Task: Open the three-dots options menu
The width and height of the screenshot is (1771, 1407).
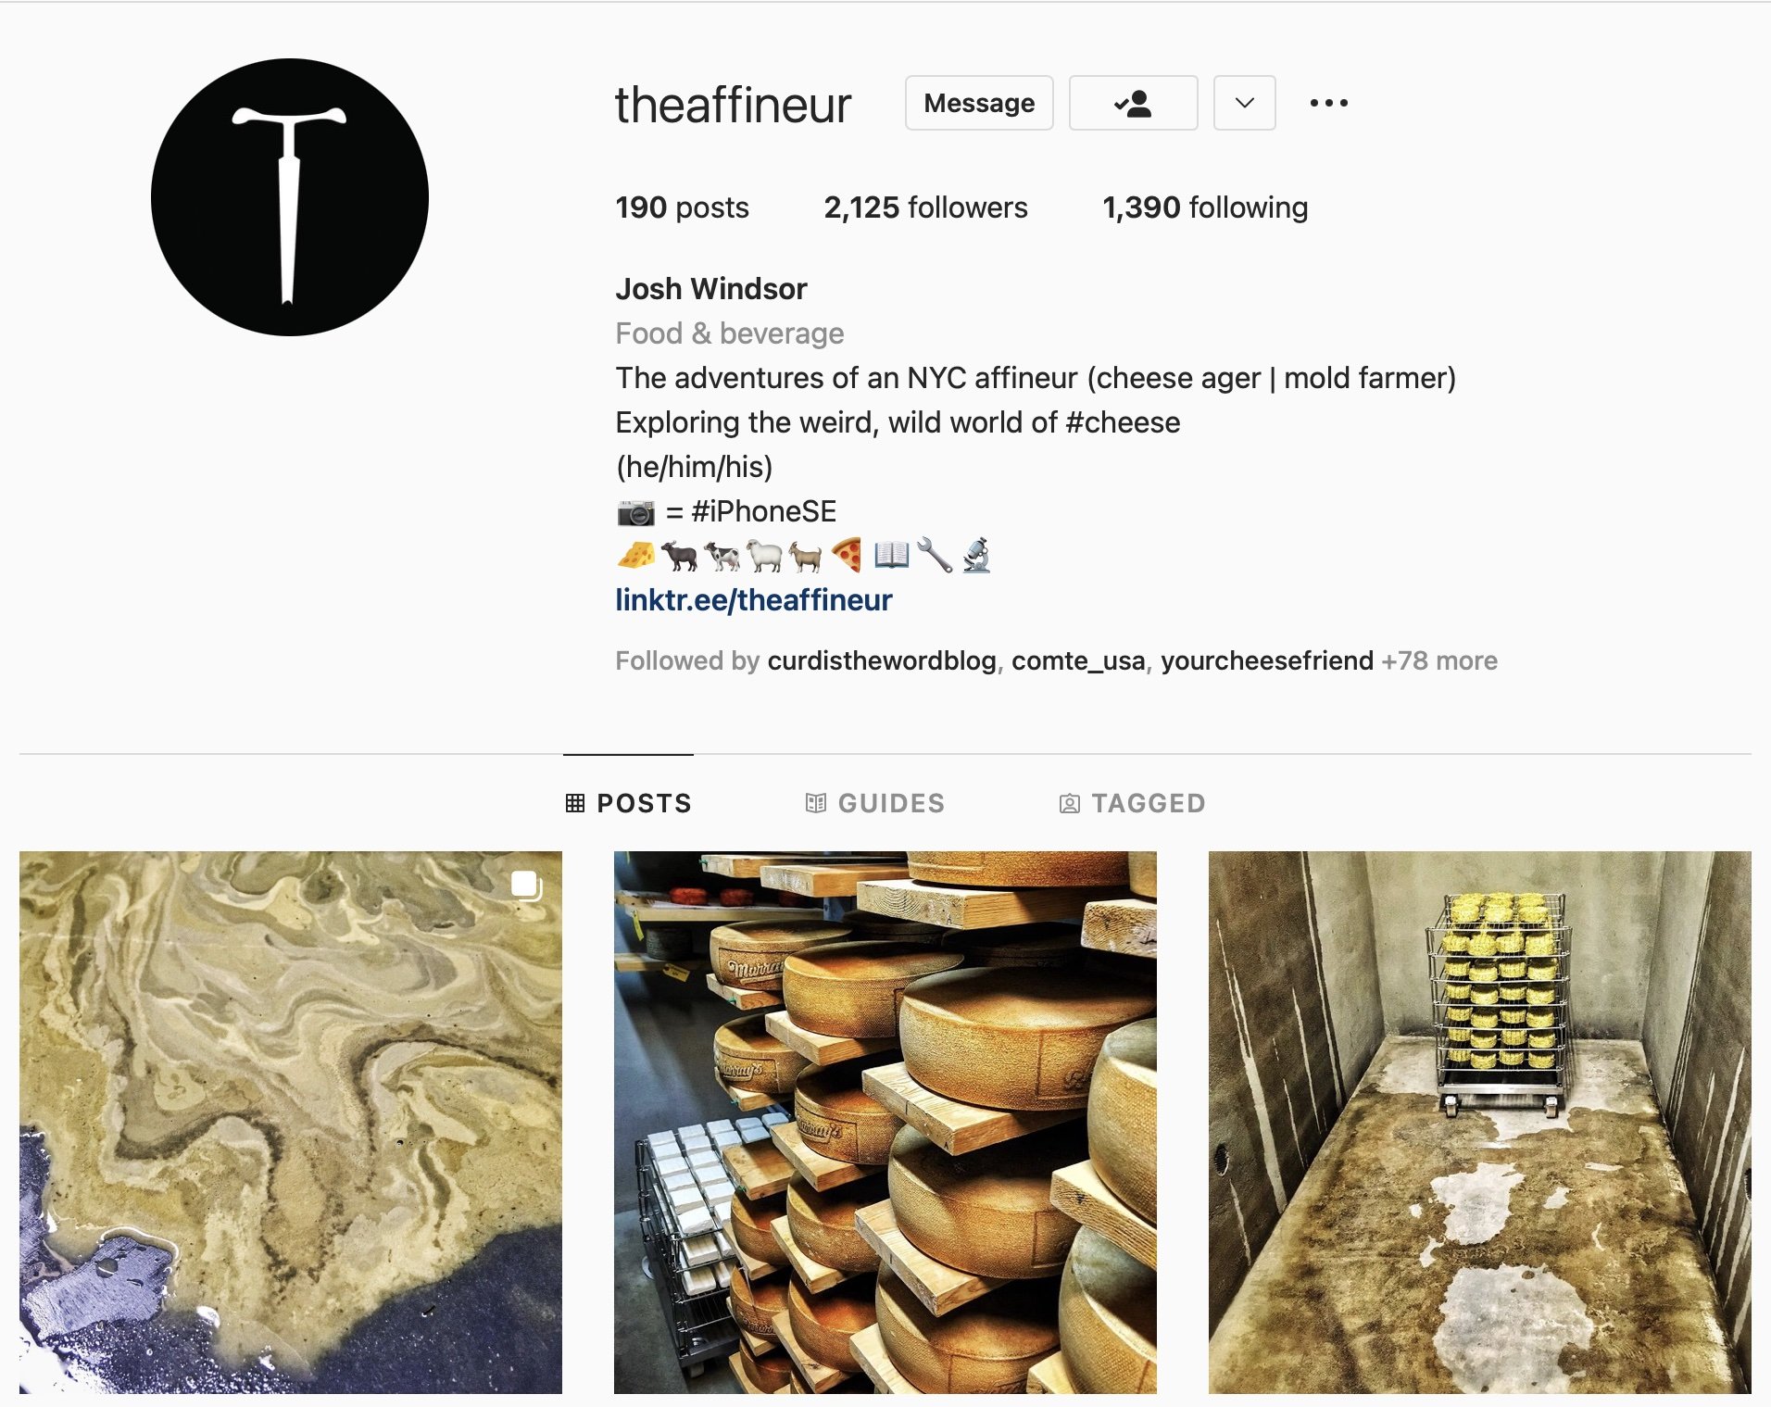Action: (x=1328, y=103)
